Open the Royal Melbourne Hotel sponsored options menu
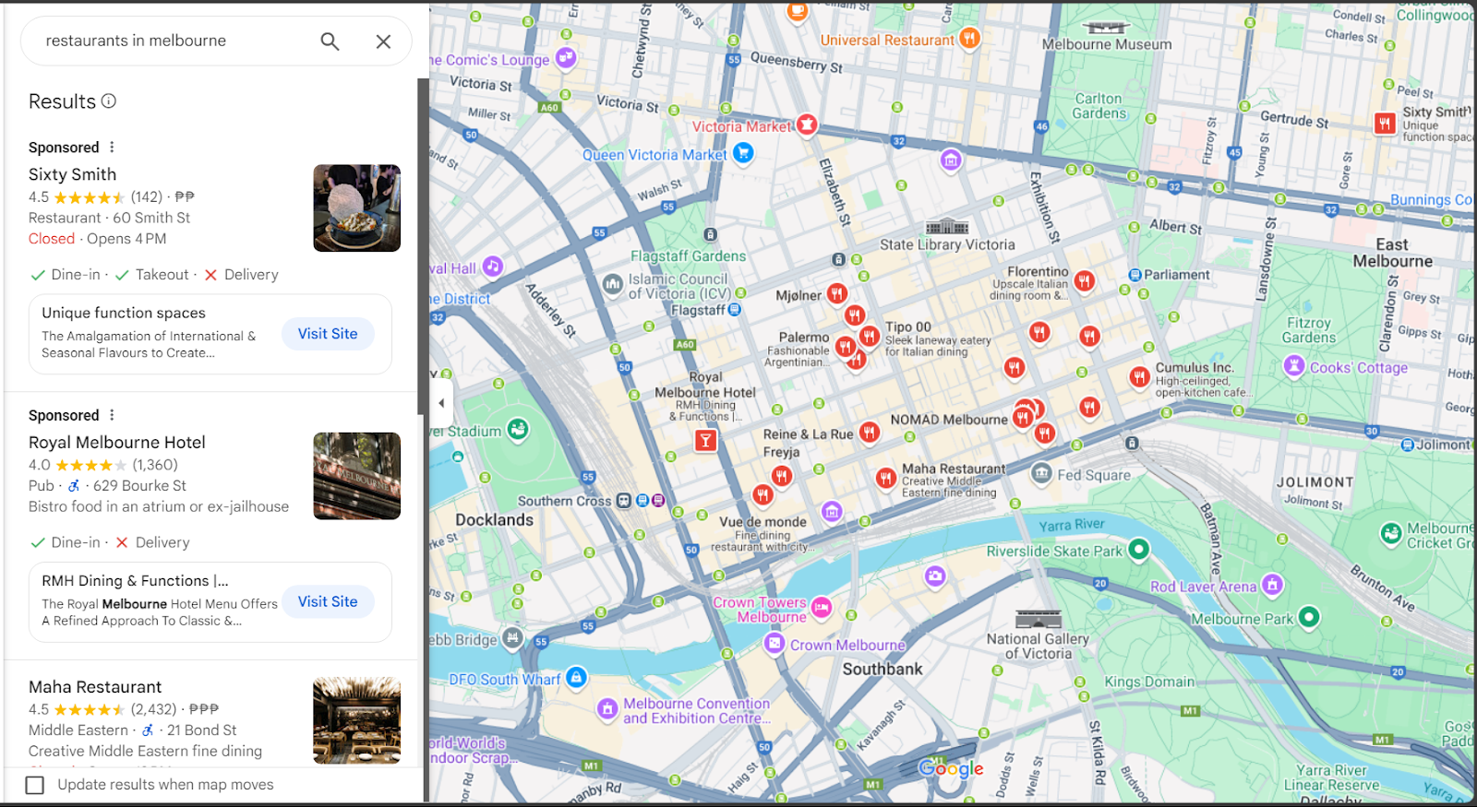The image size is (1477, 807). pos(112,415)
